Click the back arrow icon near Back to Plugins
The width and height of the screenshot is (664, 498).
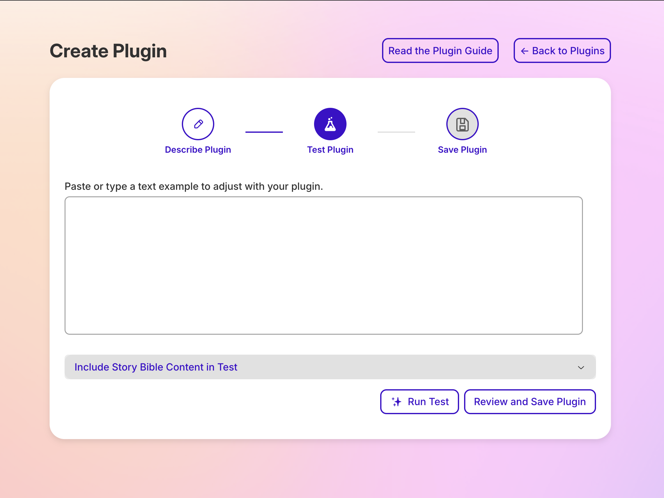tap(525, 50)
